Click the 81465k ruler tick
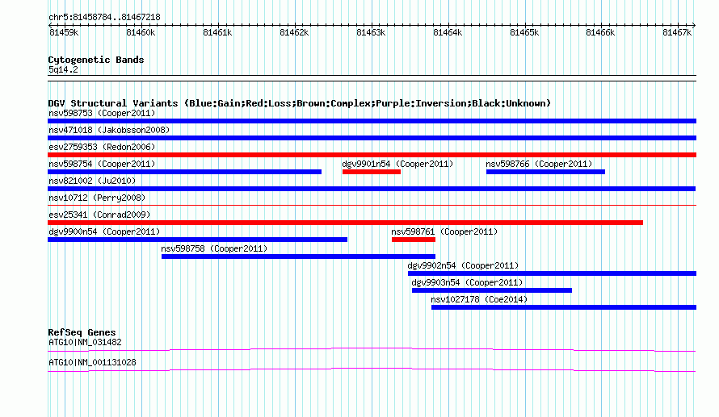Image resolution: width=719 pixels, height=417 pixels. (524, 32)
